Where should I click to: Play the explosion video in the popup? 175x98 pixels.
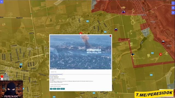(x=81, y=52)
